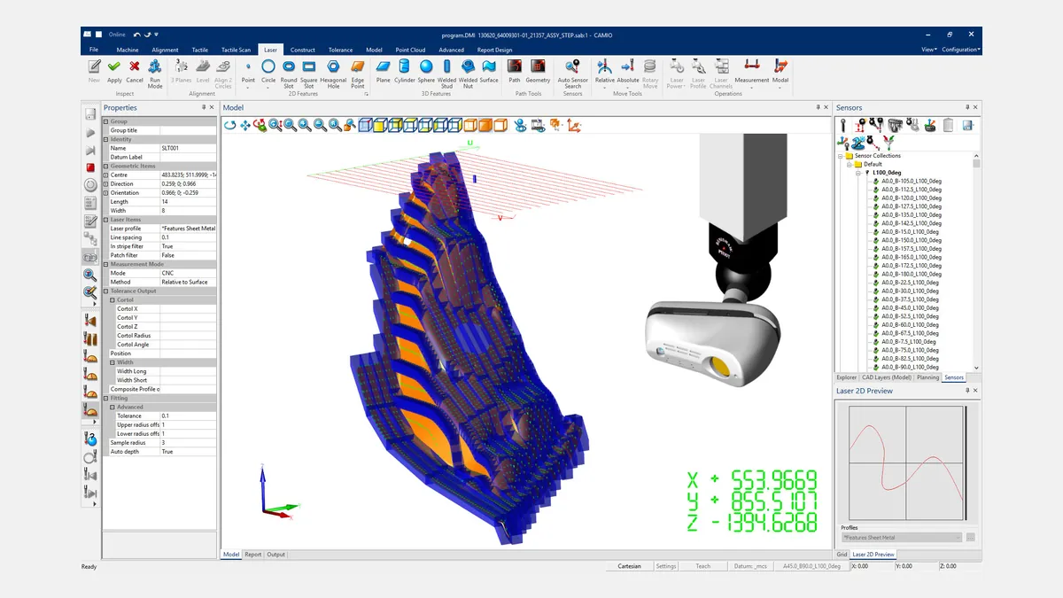Click the rotate view icon in the Model toolbar

pos(229,125)
